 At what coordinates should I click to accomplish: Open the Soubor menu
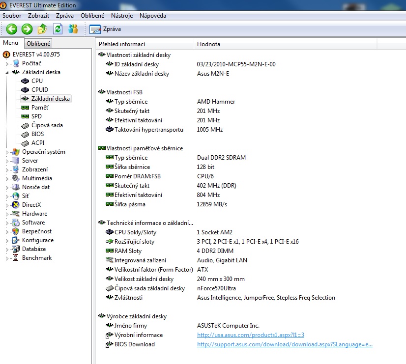click(12, 16)
